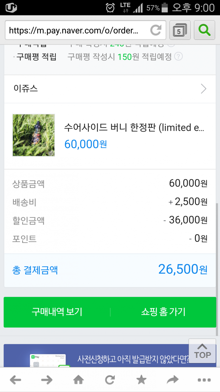Tap the green search magnifier icon
The width and height of the screenshot is (220, 392).
(204, 30)
